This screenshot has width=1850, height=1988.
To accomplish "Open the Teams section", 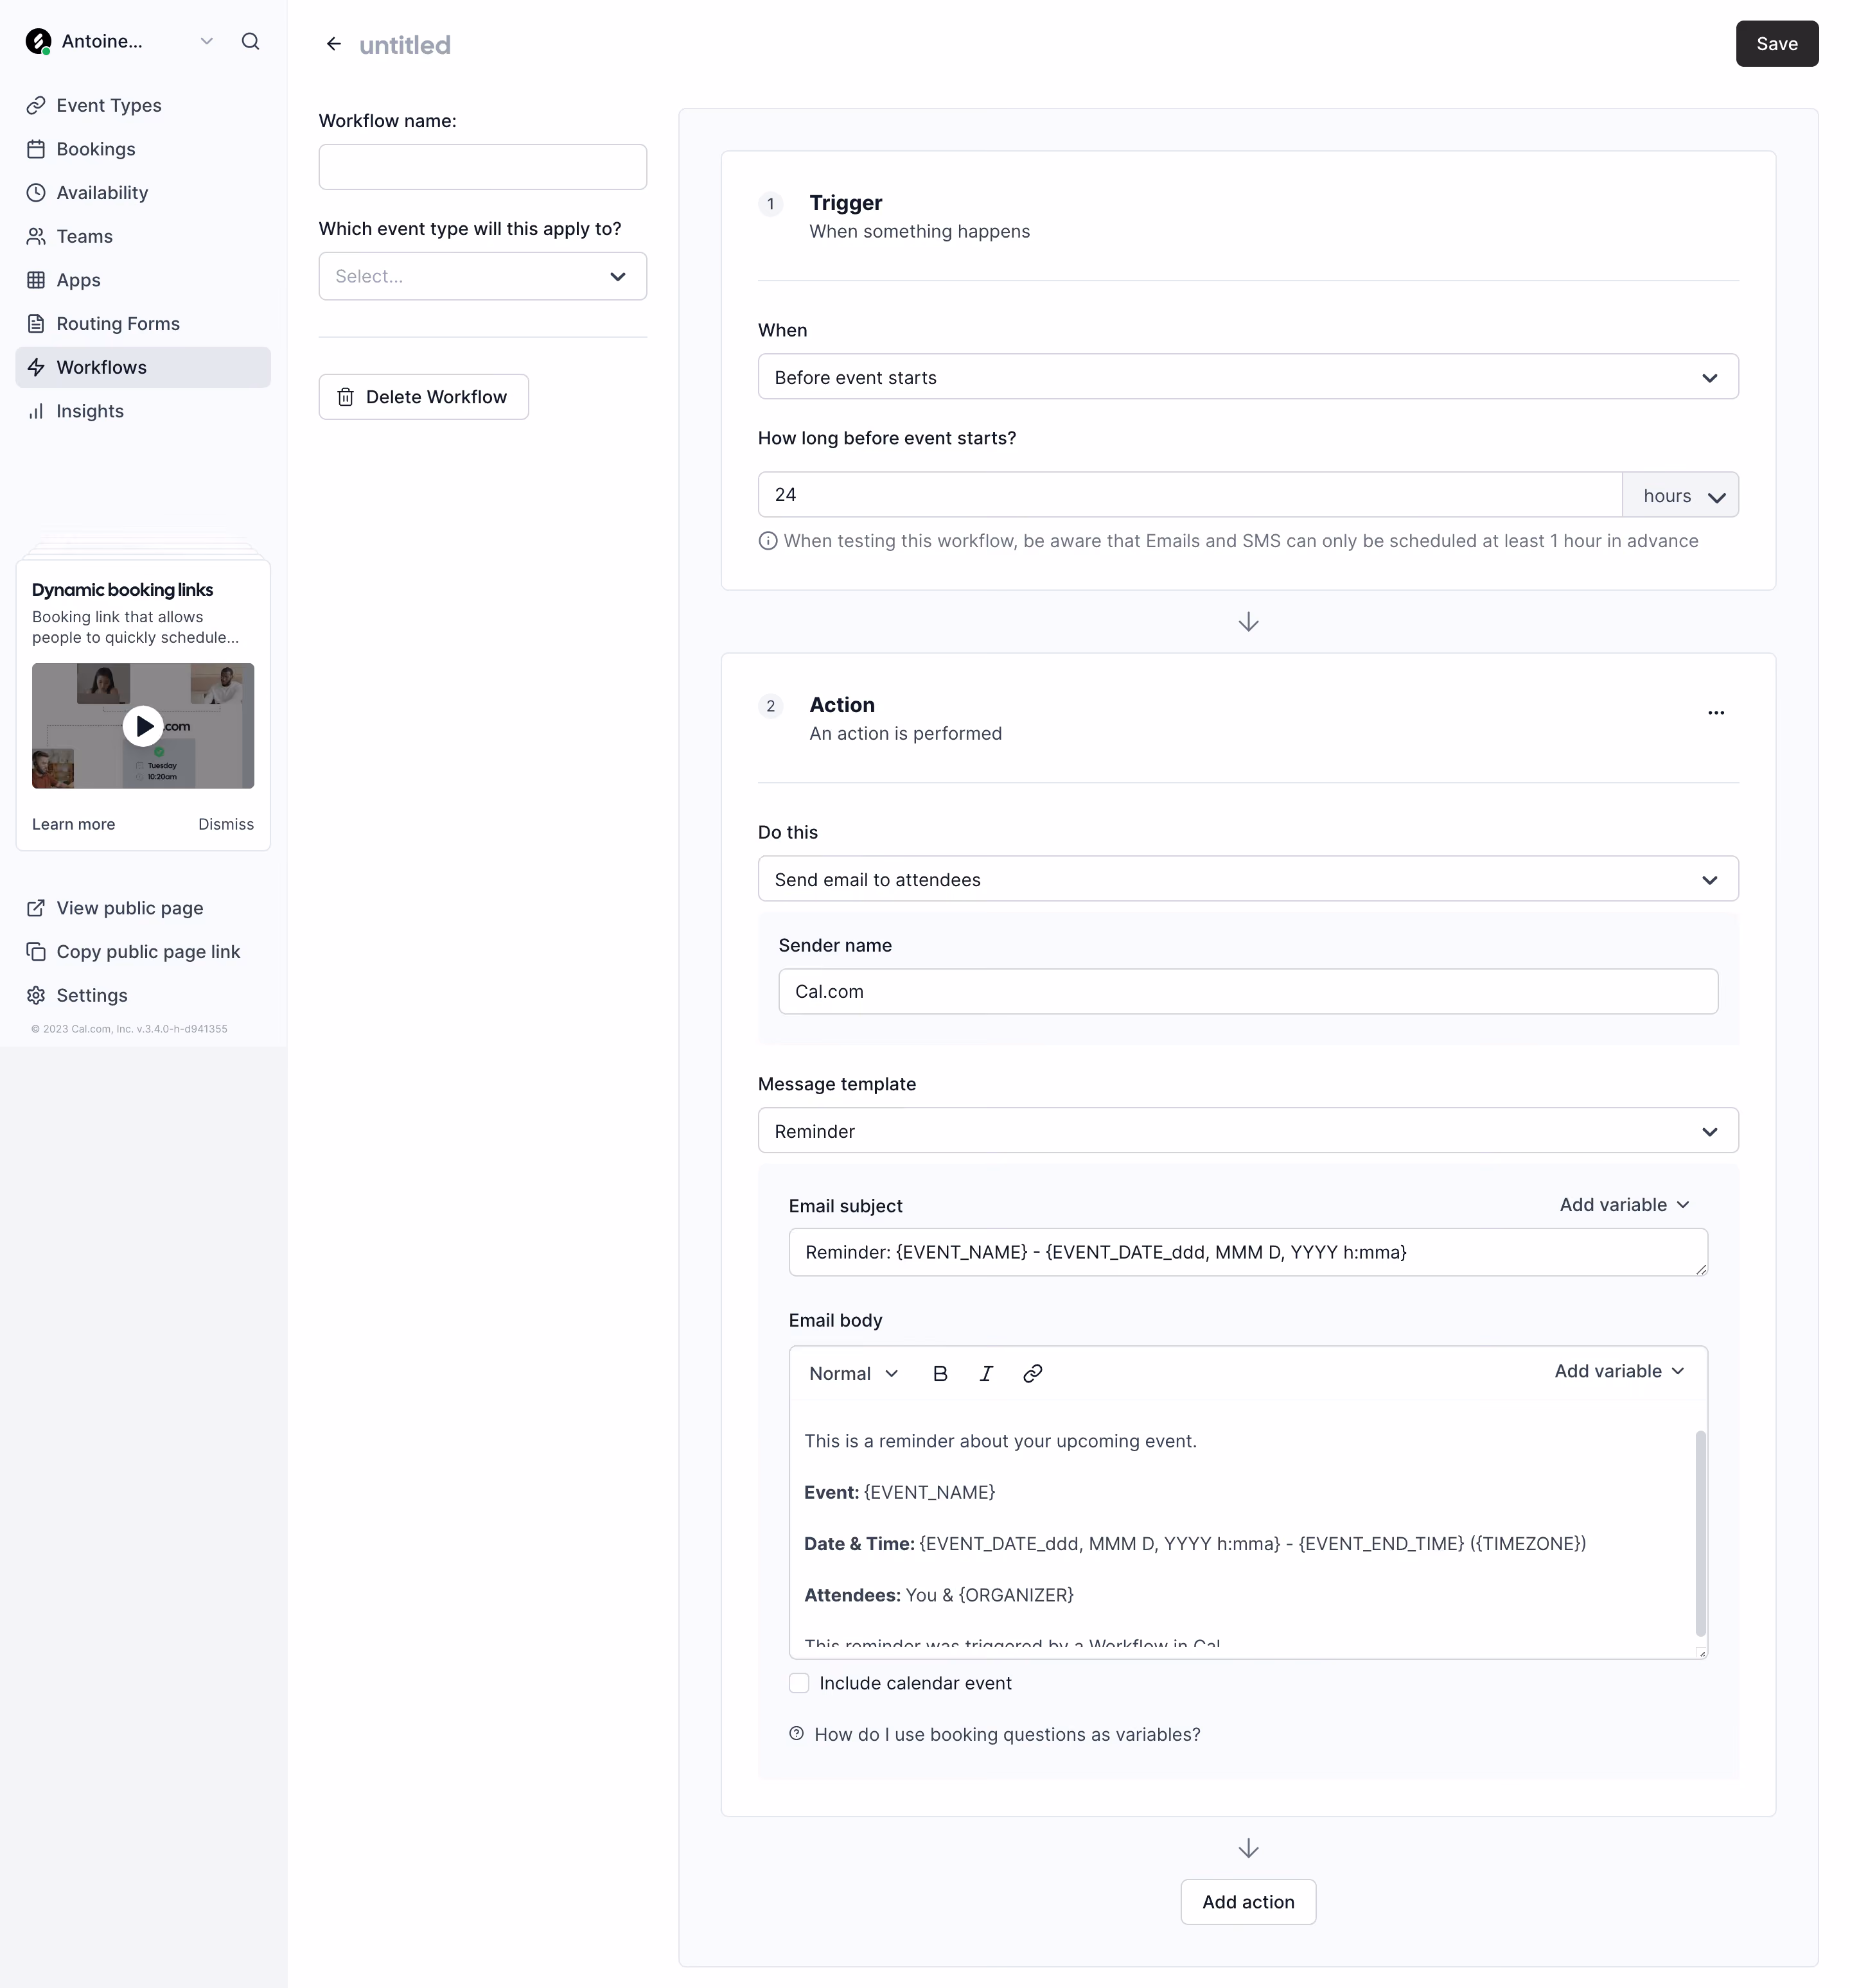I will tap(143, 236).
